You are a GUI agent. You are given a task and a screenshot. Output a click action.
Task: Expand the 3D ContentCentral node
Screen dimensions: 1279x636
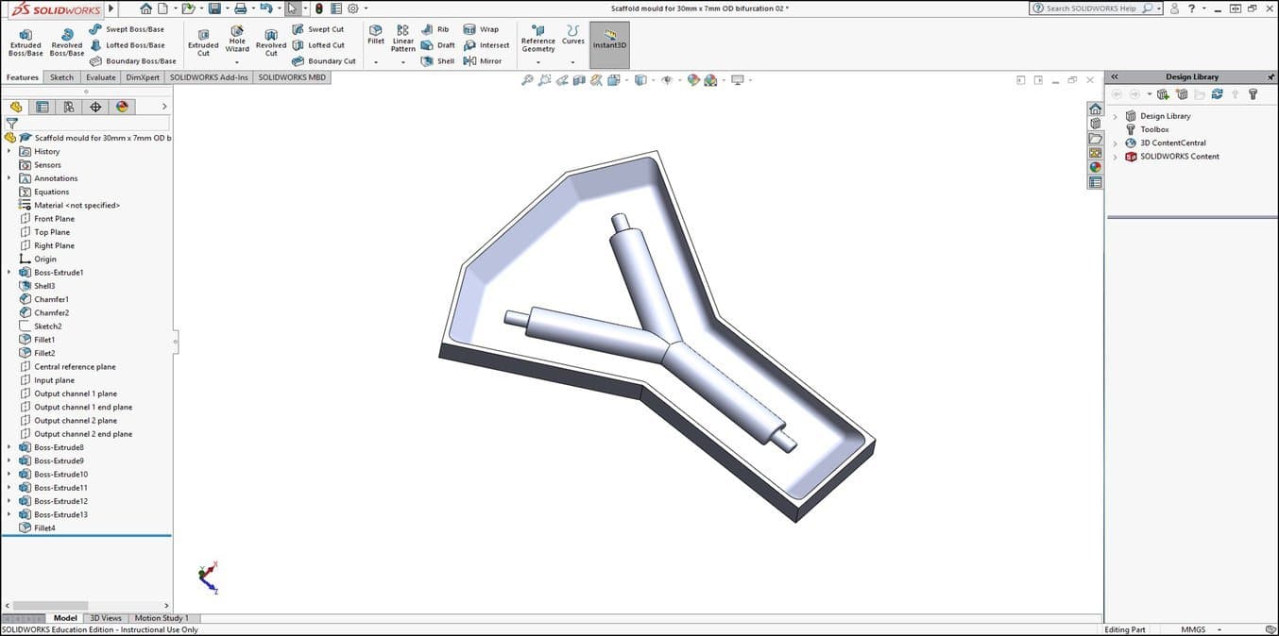pos(1115,143)
